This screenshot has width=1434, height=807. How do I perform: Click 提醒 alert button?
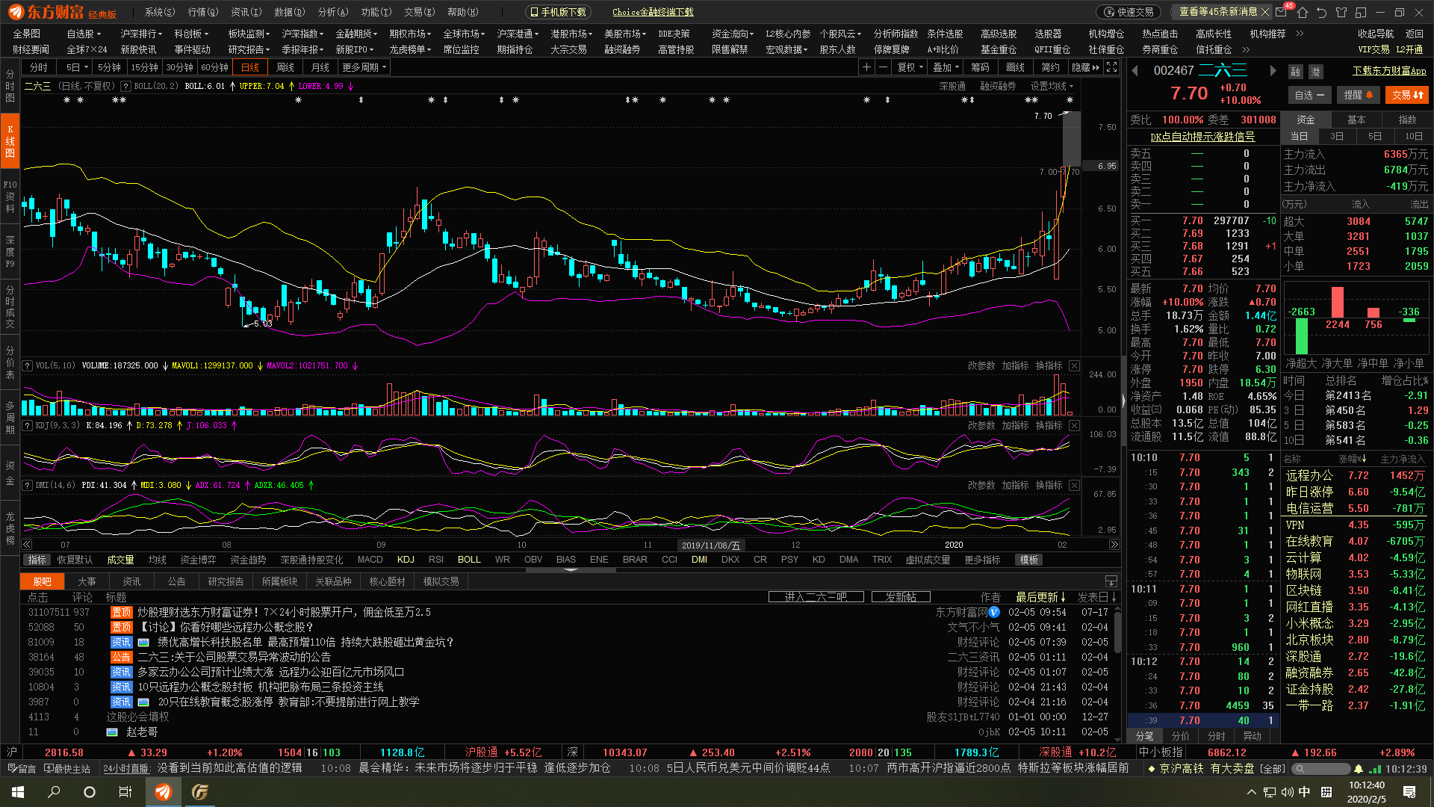pos(1359,95)
